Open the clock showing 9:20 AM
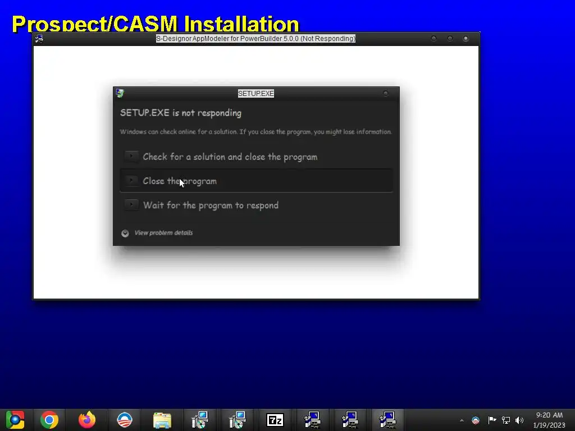The width and height of the screenshot is (575, 431). (549, 420)
